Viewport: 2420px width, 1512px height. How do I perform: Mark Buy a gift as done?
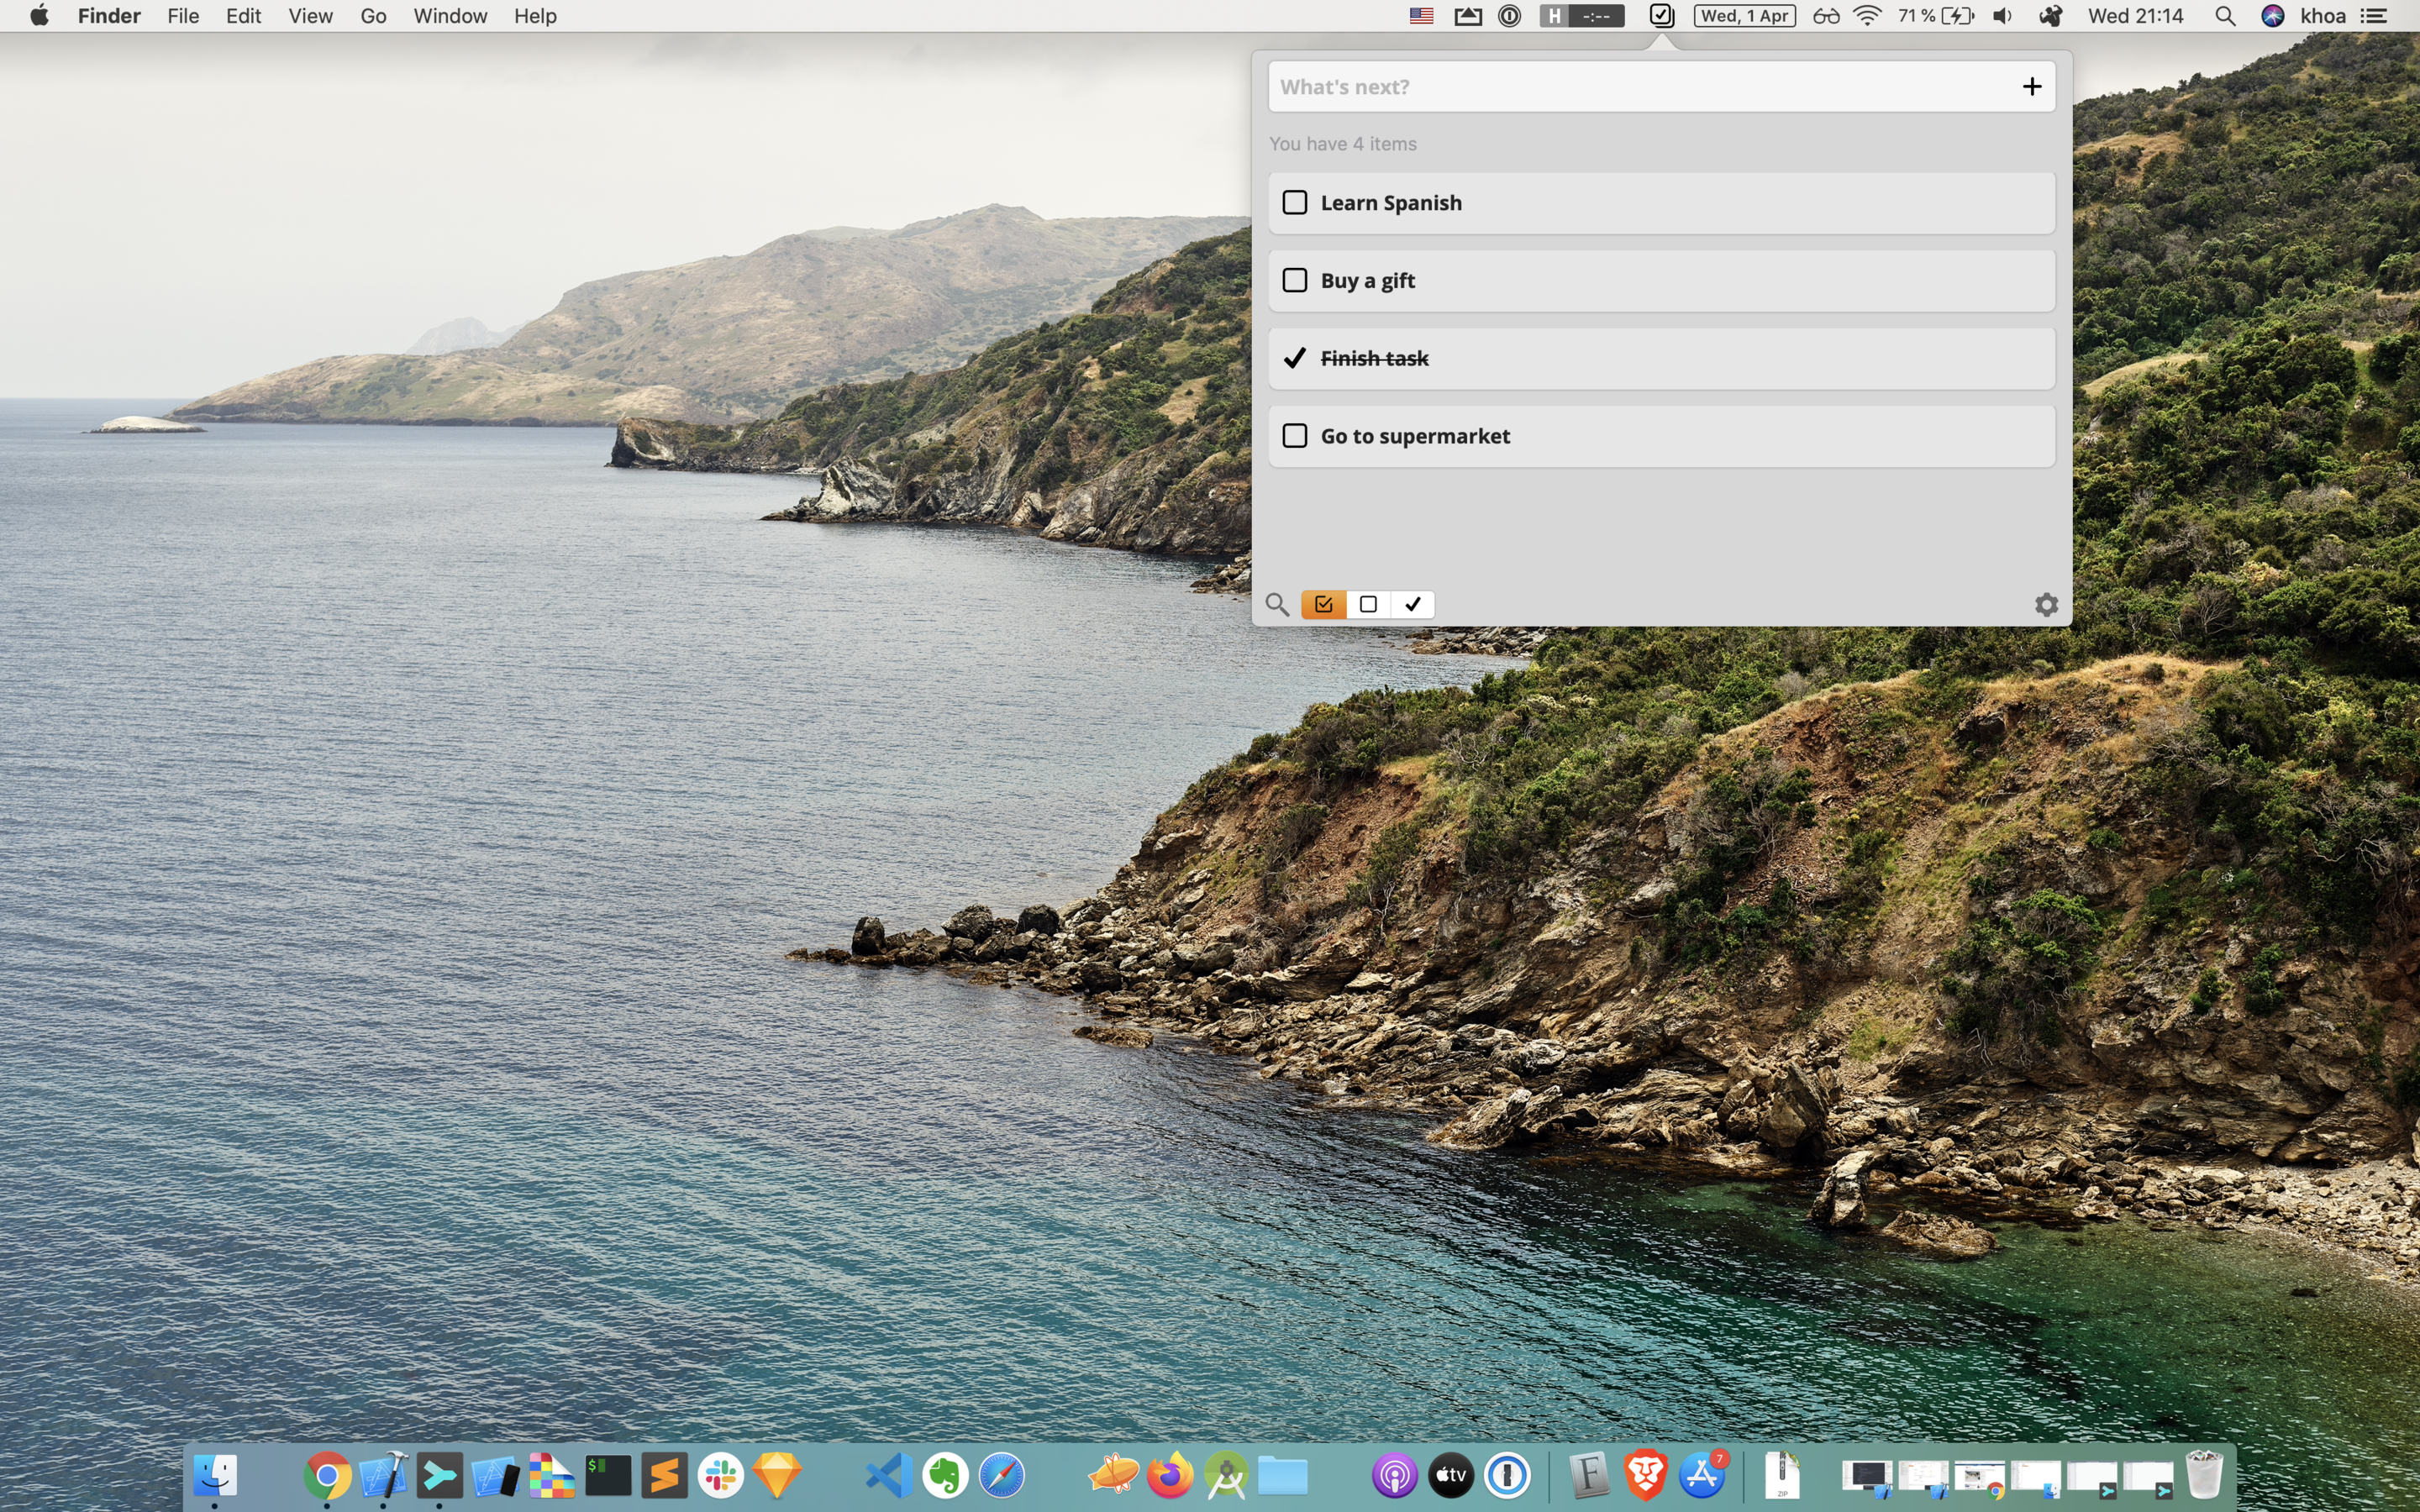pyautogui.click(x=1294, y=281)
